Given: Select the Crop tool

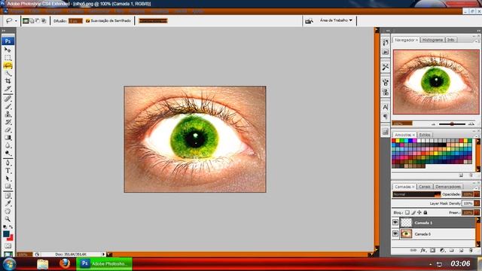Looking at the screenshot, I should (x=8, y=81).
